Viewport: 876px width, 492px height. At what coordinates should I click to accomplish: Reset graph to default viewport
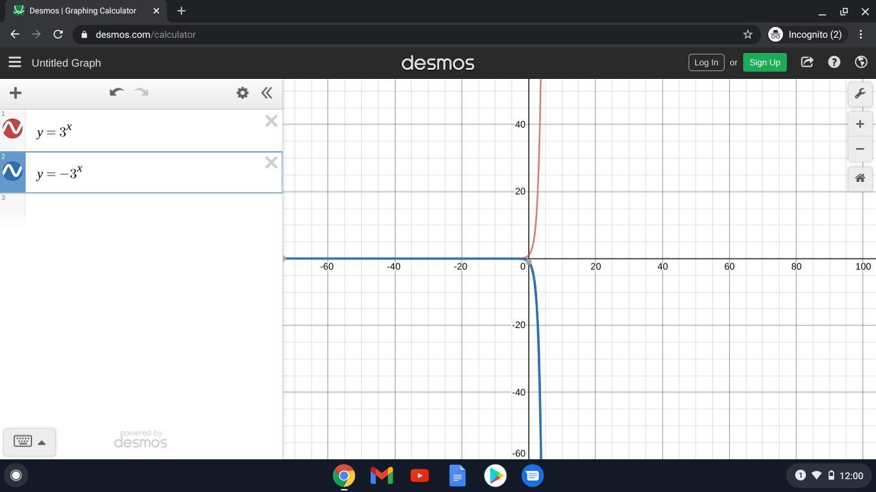[x=860, y=178]
